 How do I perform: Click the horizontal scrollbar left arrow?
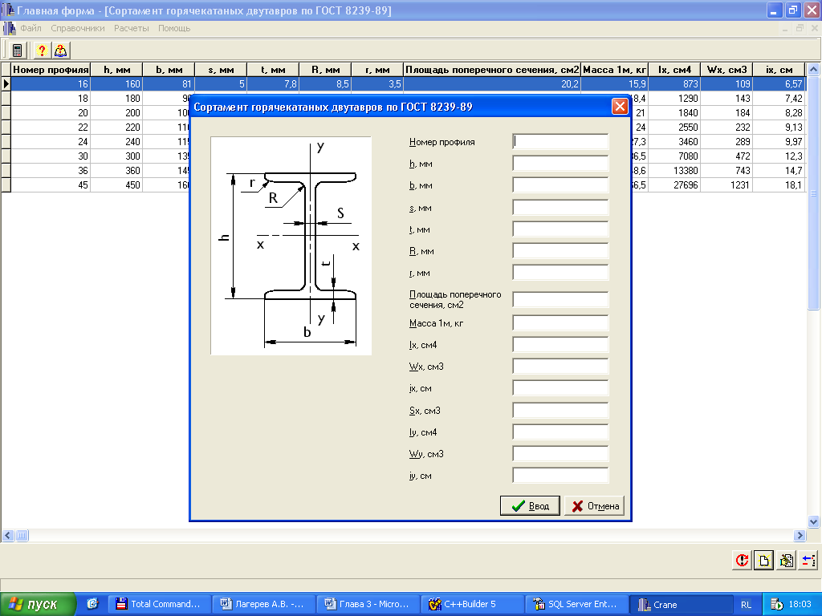(8, 535)
